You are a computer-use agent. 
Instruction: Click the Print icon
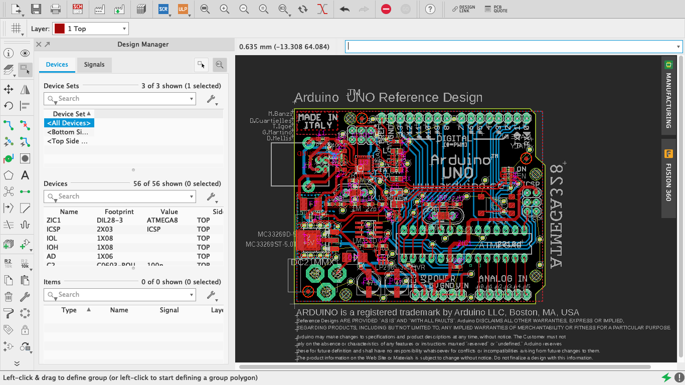[56, 9]
